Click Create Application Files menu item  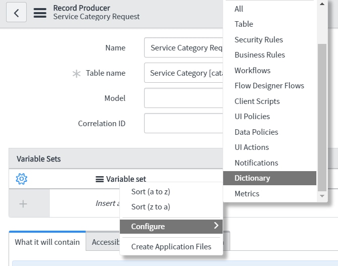pyautogui.click(x=171, y=246)
